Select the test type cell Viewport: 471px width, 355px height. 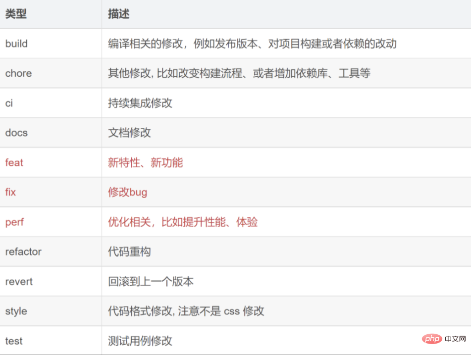(x=14, y=341)
